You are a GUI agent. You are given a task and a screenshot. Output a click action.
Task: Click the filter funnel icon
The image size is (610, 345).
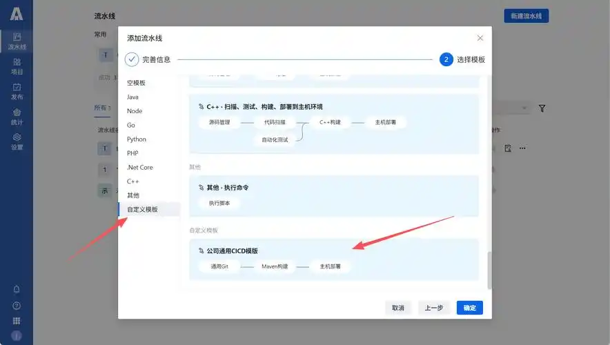(x=542, y=108)
